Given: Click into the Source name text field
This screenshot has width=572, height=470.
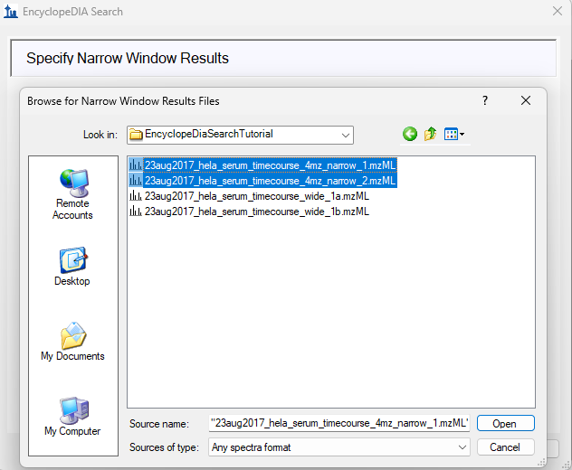Looking at the screenshot, I should (x=338, y=423).
